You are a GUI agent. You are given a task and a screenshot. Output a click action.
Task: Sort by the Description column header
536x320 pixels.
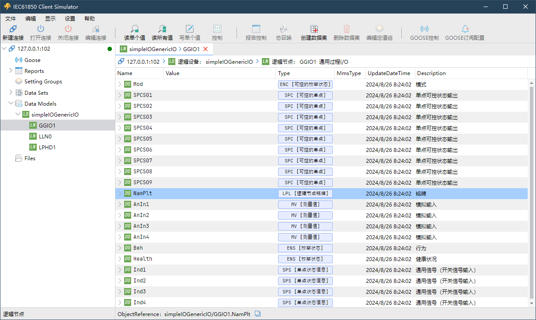[471, 73]
